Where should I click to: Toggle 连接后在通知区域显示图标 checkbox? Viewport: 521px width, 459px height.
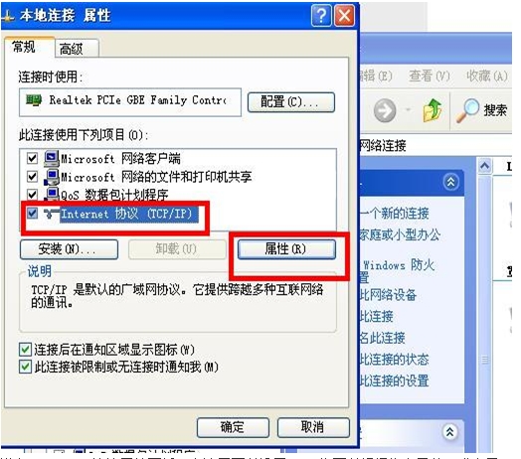(26, 350)
